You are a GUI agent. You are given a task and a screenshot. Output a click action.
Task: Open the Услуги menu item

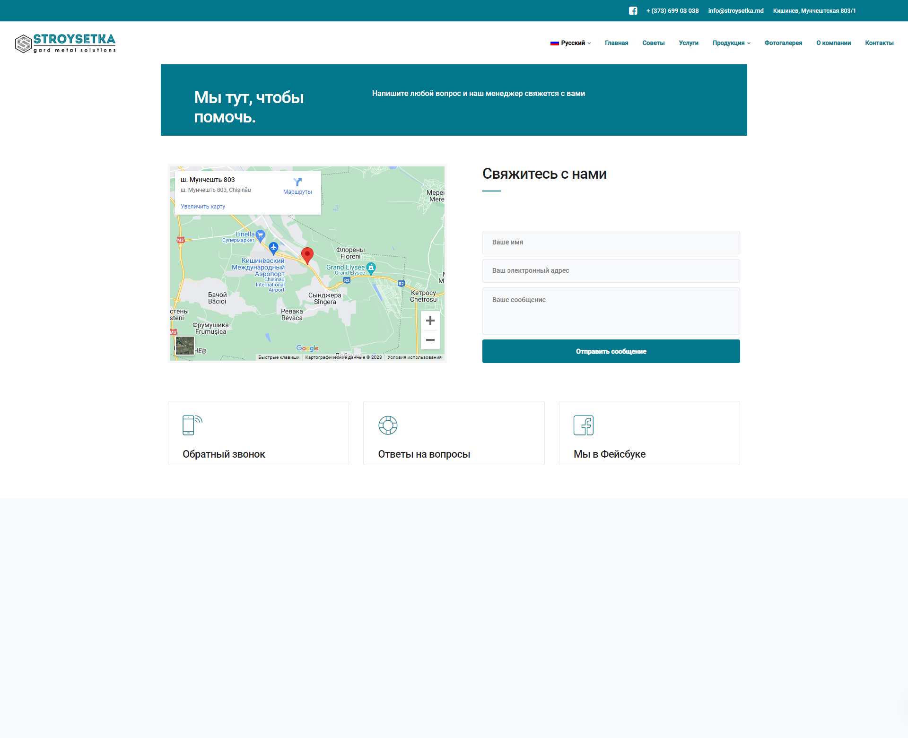[689, 43]
